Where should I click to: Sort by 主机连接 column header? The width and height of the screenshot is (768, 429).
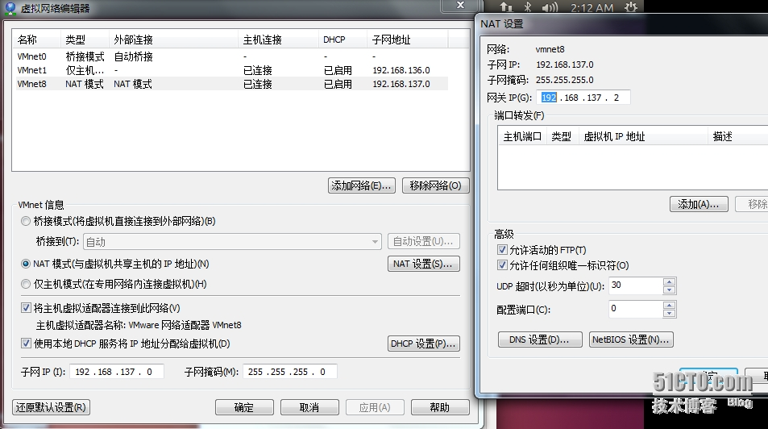(278, 40)
